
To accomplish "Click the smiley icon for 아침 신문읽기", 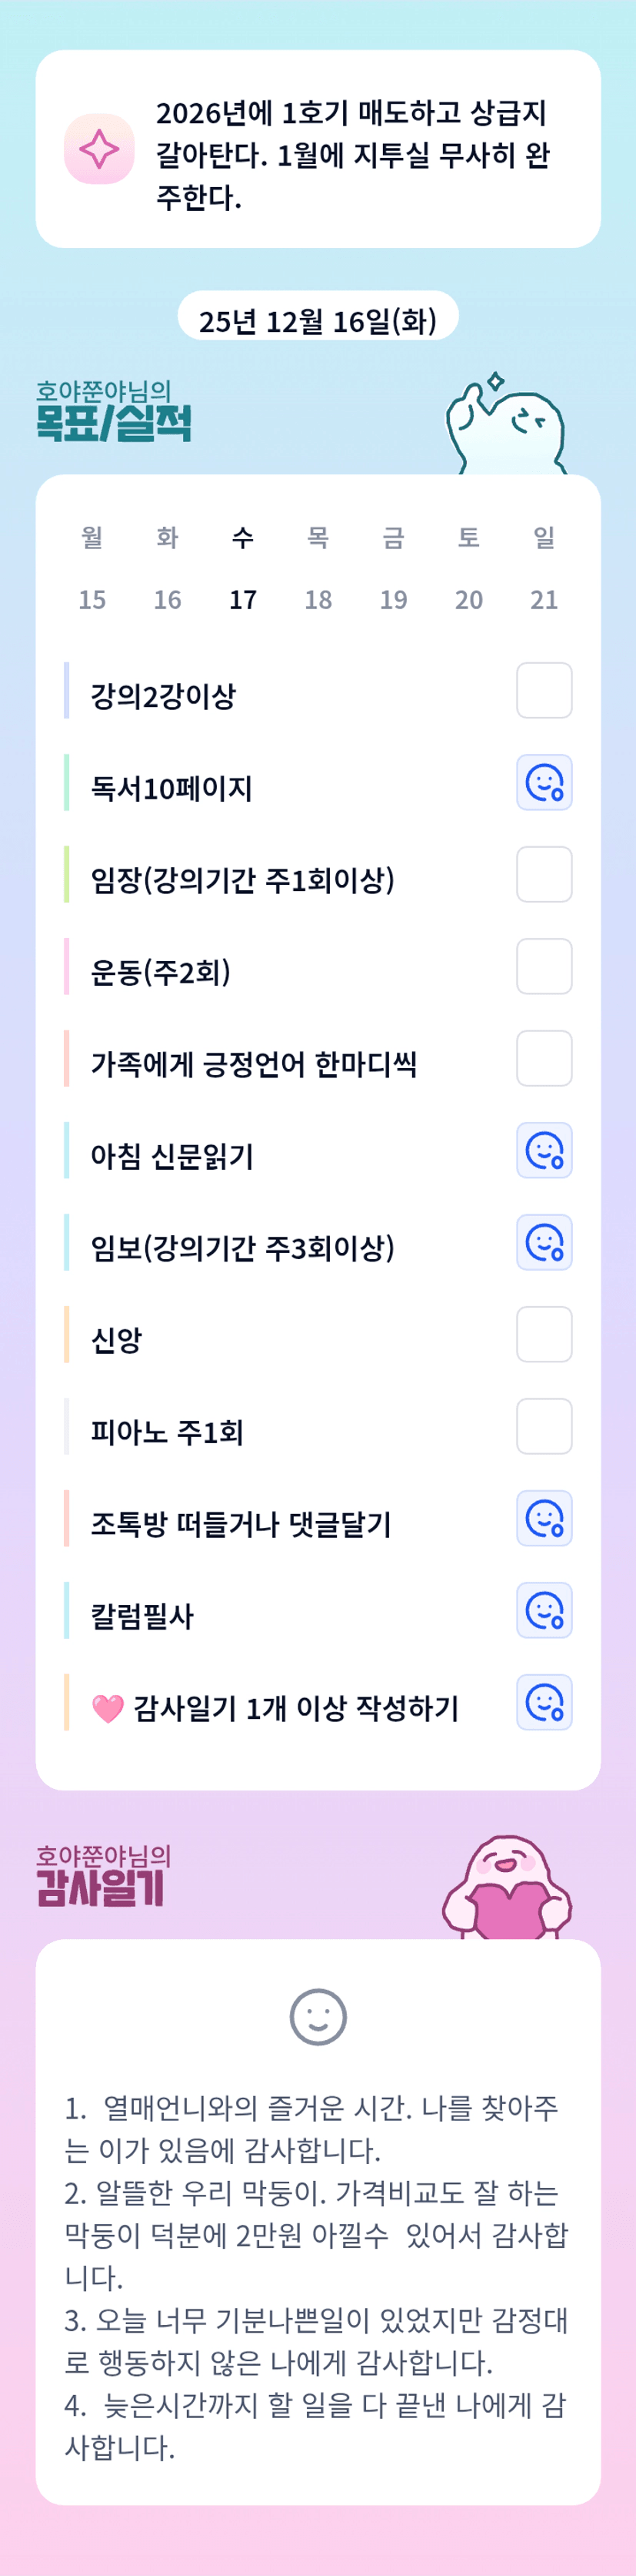I will coord(544,1150).
